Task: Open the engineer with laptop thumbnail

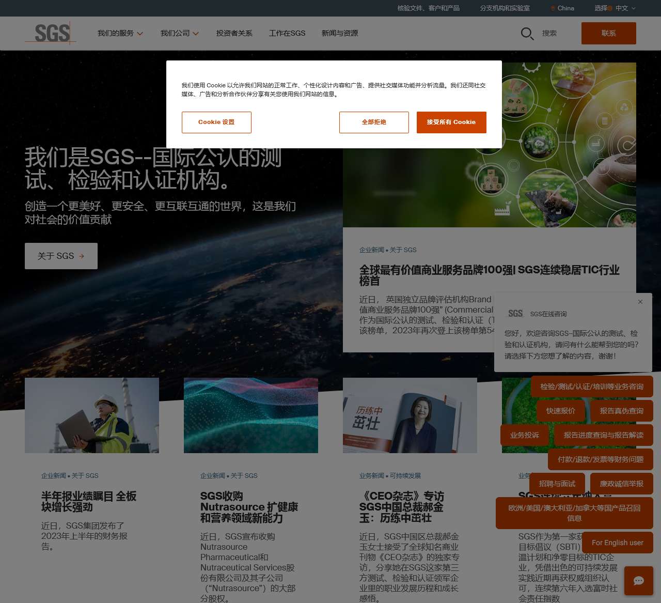Action: tap(92, 415)
